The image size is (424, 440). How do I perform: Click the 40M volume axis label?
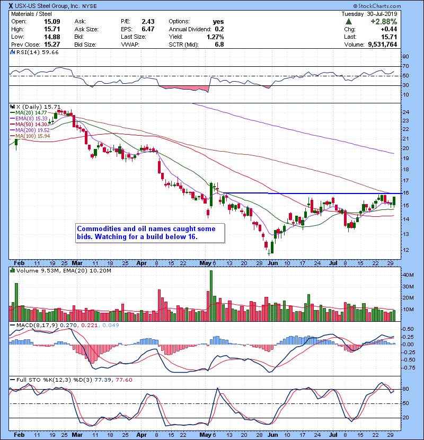click(408, 275)
